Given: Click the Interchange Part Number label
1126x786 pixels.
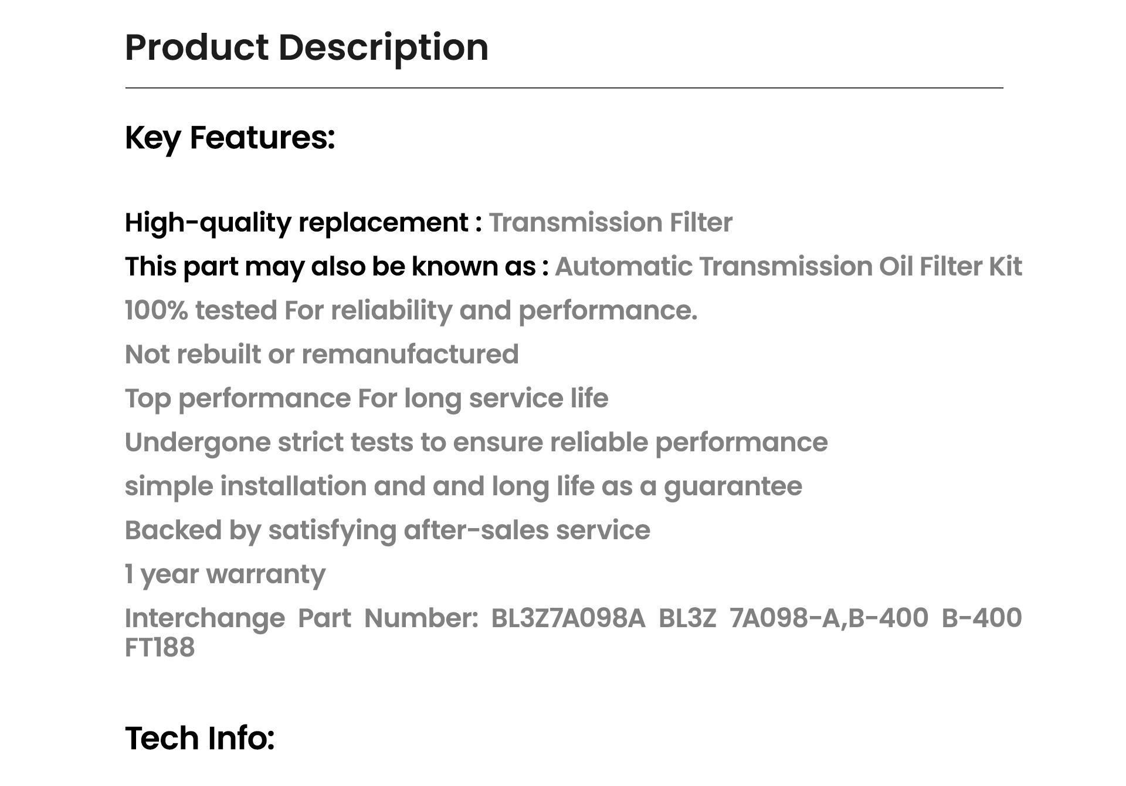Looking at the screenshot, I should (x=302, y=618).
